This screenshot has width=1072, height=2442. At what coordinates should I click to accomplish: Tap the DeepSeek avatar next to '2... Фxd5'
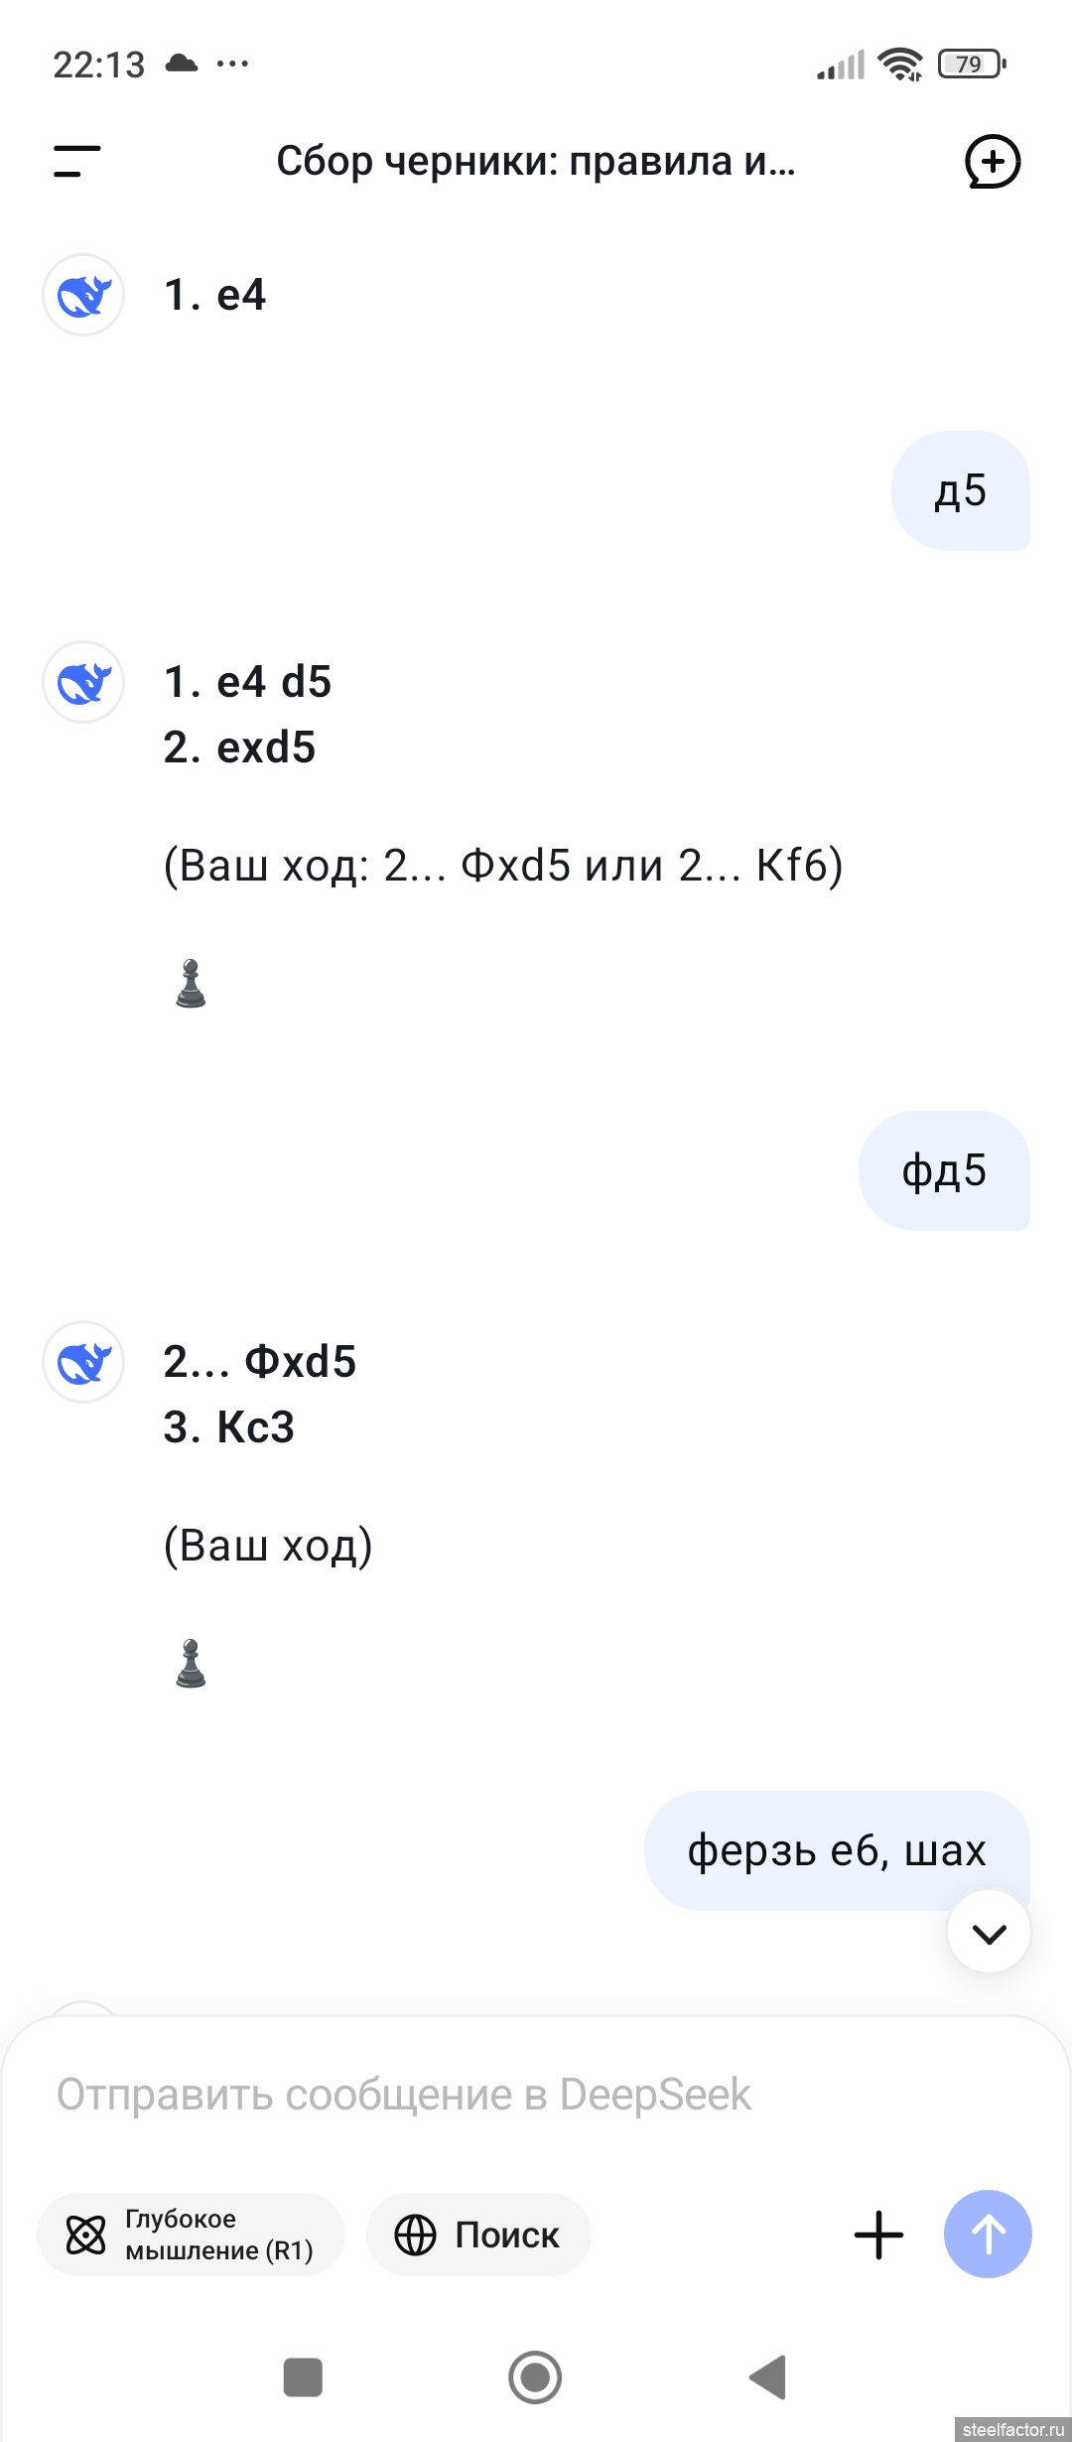pos(83,1362)
